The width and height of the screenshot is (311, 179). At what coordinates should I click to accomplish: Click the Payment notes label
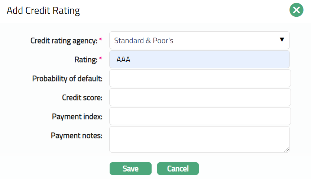tap(77, 135)
